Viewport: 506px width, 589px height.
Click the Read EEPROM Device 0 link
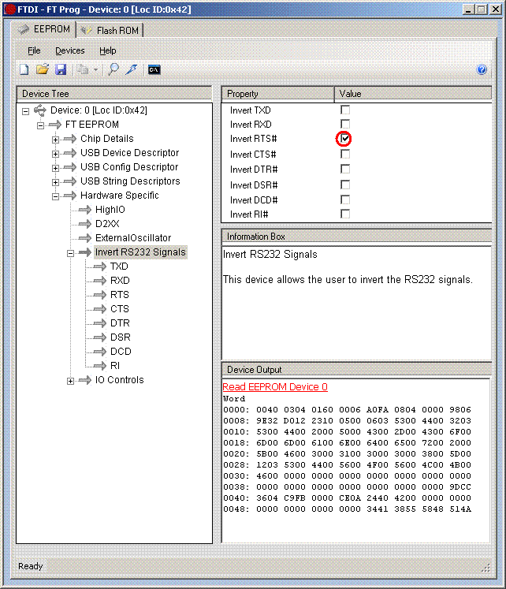coord(275,387)
